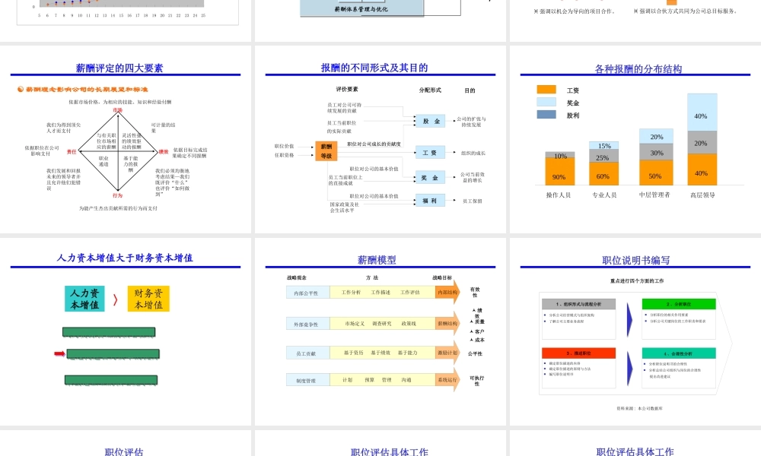
Task: Click the red chevron between the capital boxes
Action: coord(116,299)
